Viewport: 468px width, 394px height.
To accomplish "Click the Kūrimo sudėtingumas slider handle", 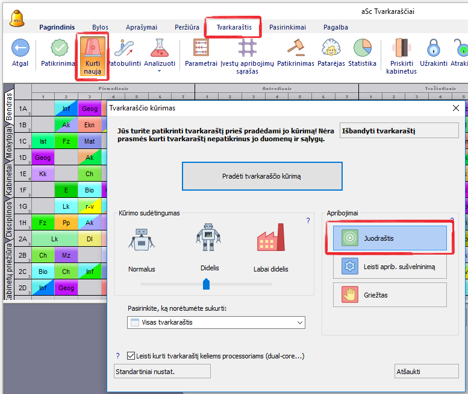I will (207, 284).
